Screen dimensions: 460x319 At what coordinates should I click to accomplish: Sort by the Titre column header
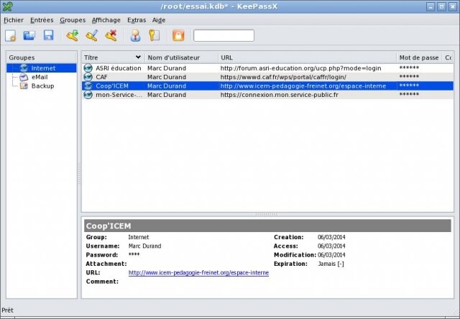pos(114,57)
